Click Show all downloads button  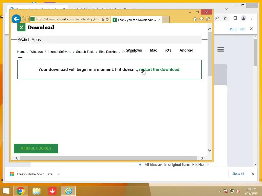[238, 174]
